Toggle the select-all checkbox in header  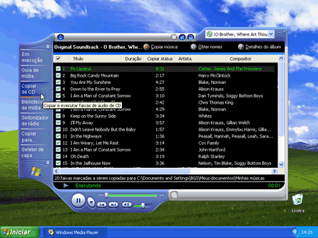point(58,59)
